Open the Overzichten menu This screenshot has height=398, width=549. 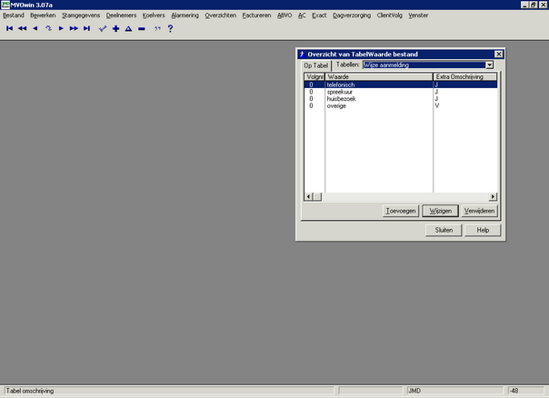pos(221,15)
